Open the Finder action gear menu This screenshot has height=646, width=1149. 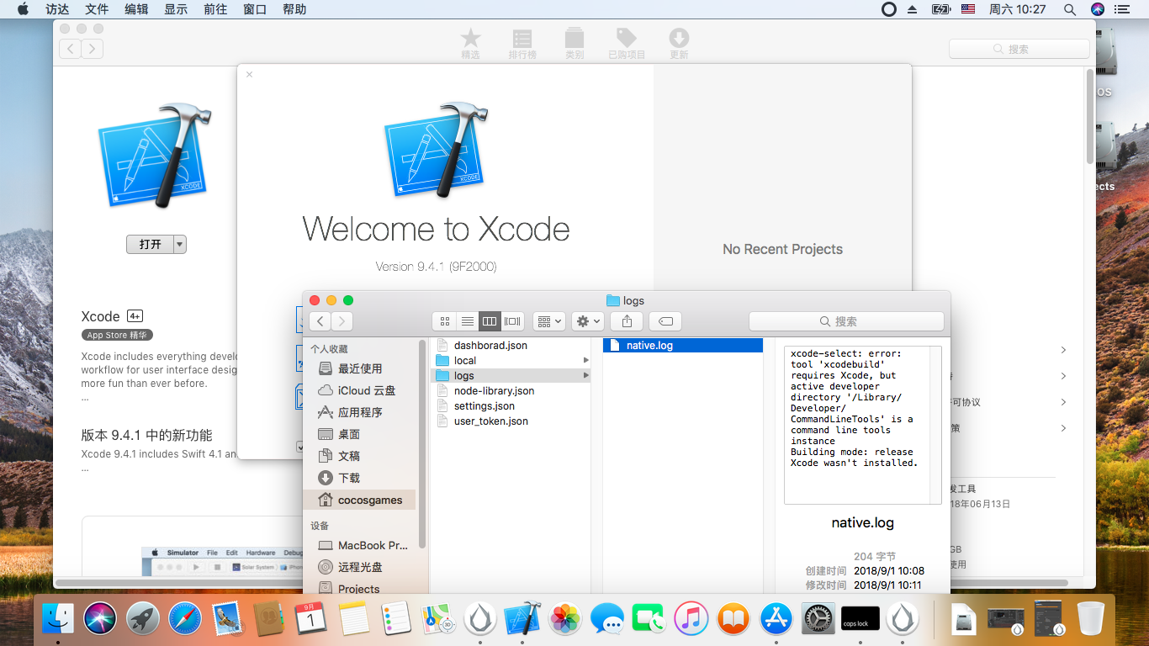pyautogui.click(x=587, y=321)
